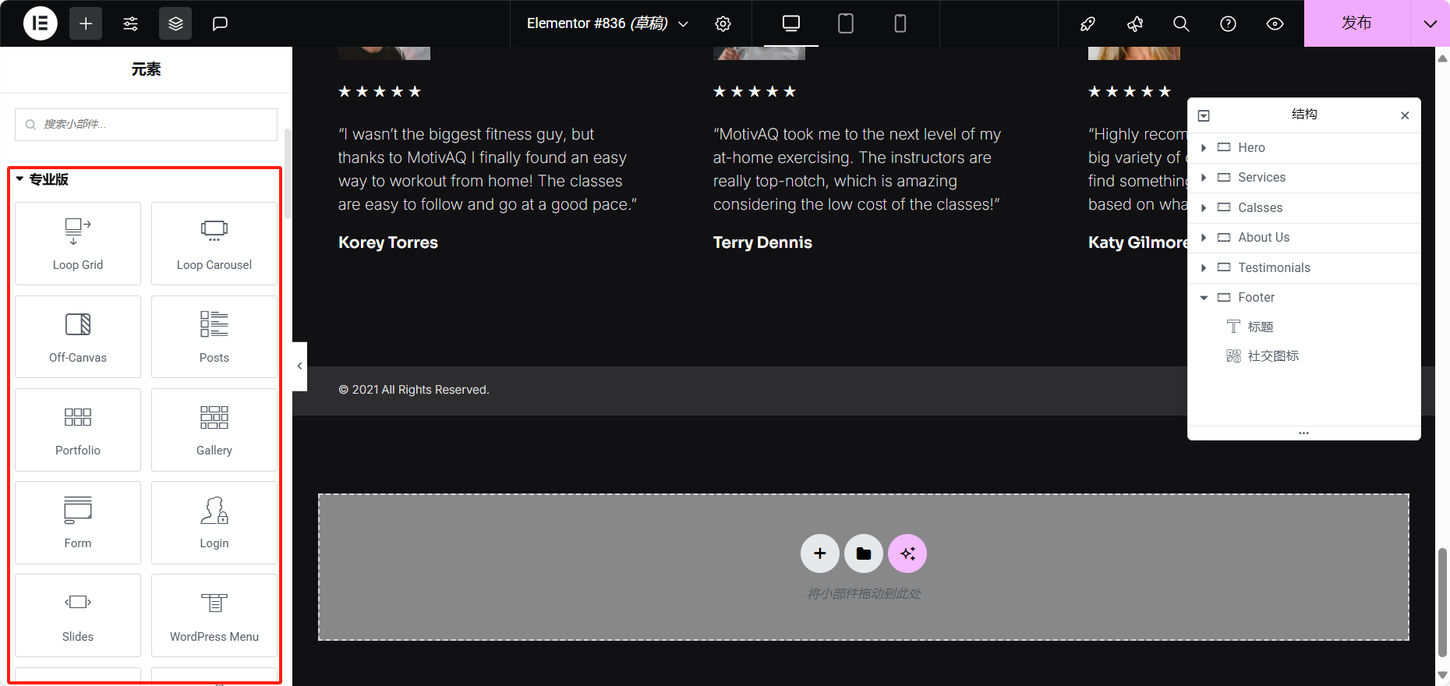The width and height of the screenshot is (1450, 686).
Task: Select About Us in the Structure panel
Action: point(1304,238)
